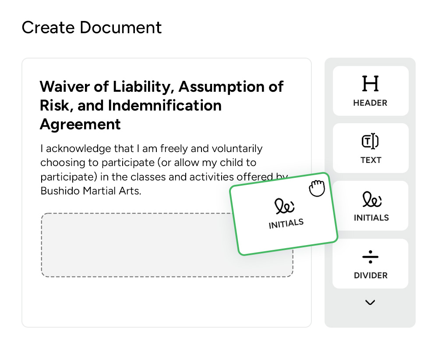
Task: Click the division symbol icon in Divider block
Action: point(370,257)
